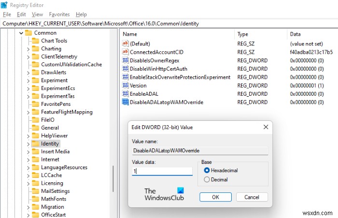
Task: Expand the Internet tree node
Action: coord(28,160)
